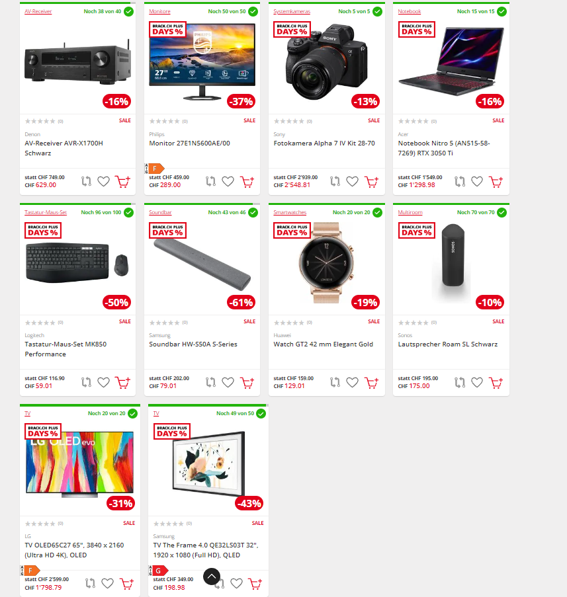Open the Smartwatches category link
This screenshot has width=567, height=597.
290,212
